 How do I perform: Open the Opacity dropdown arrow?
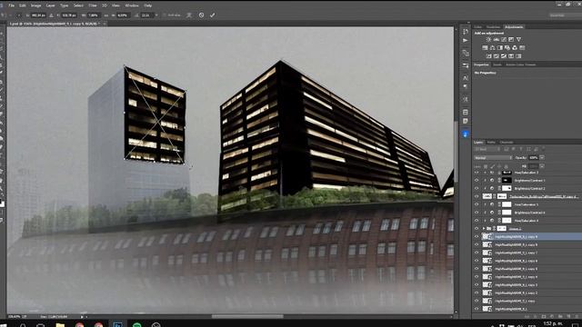click(x=542, y=157)
